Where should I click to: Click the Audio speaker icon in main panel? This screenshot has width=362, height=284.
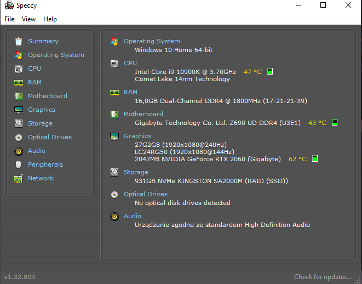[114, 217]
